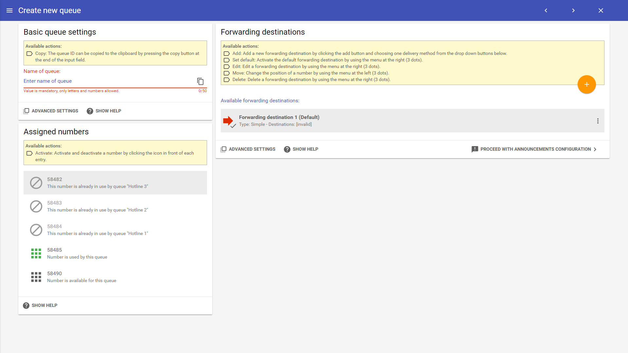Show help for Basic queue settings
This screenshot has width=628, height=353.
tap(104, 111)
